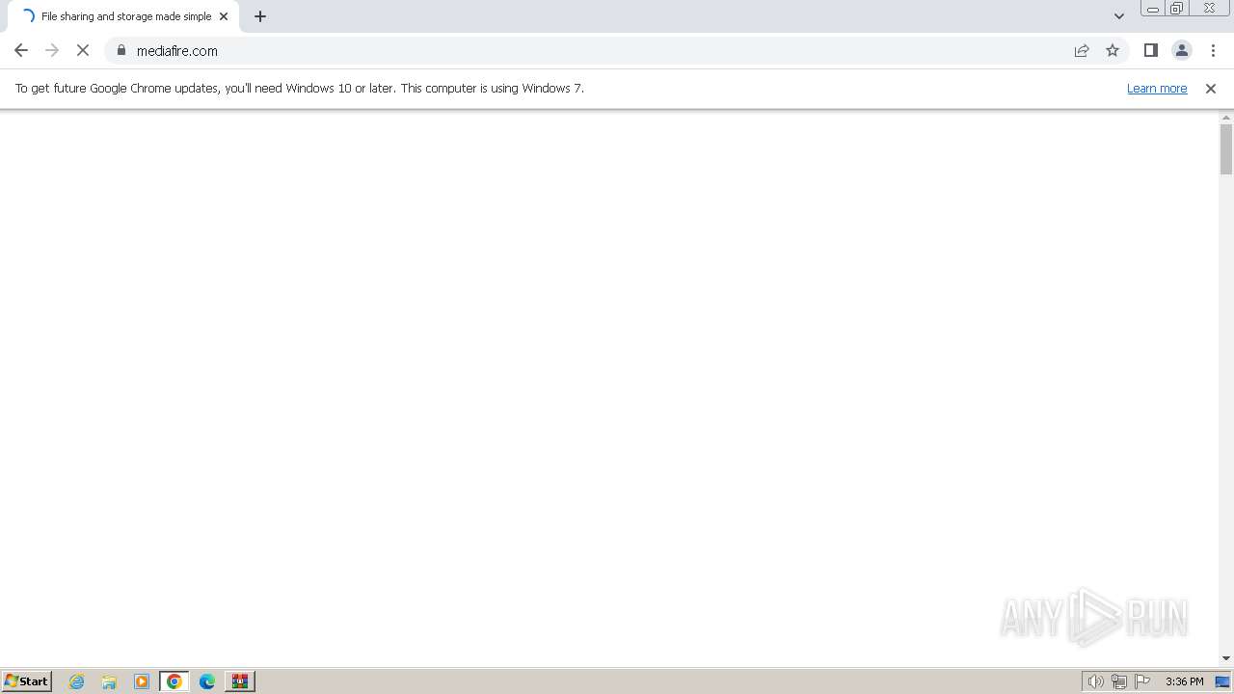Close the File sharing tab
The image size is (1234, 694).
[224, 16]
